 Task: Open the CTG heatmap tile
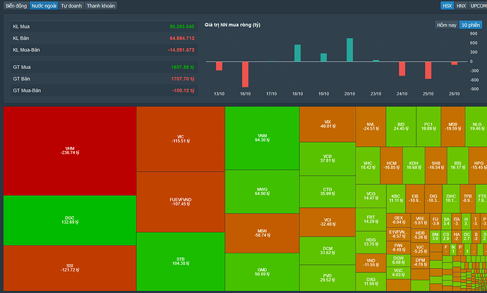tap(327, 191)
